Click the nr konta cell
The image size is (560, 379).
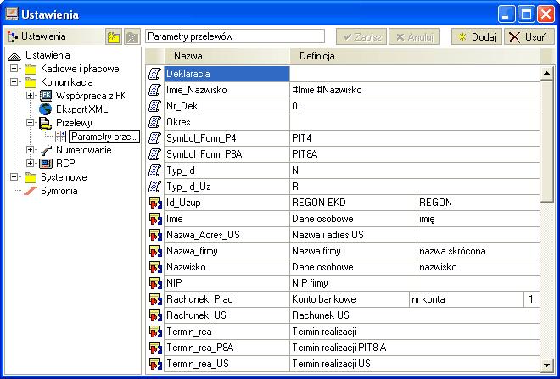466,299
